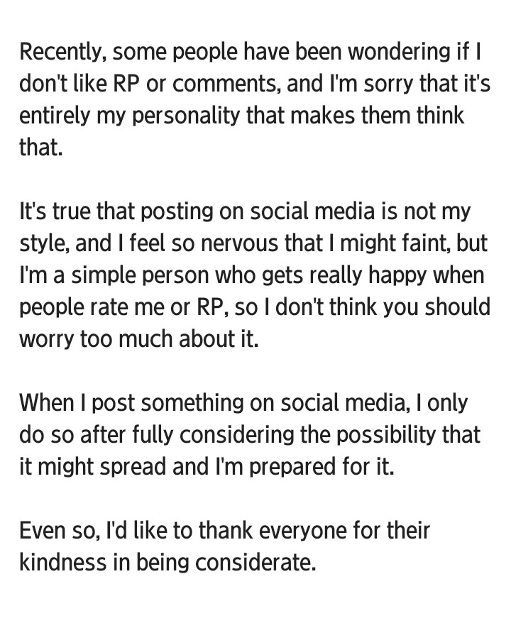Click the word "style" in second paragraph
511x640 pixels.
click(x=42, y=244)
